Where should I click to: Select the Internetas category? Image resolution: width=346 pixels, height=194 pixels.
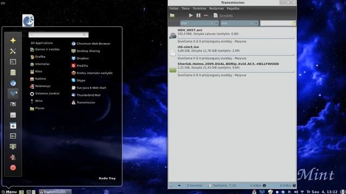coord(39,64)
